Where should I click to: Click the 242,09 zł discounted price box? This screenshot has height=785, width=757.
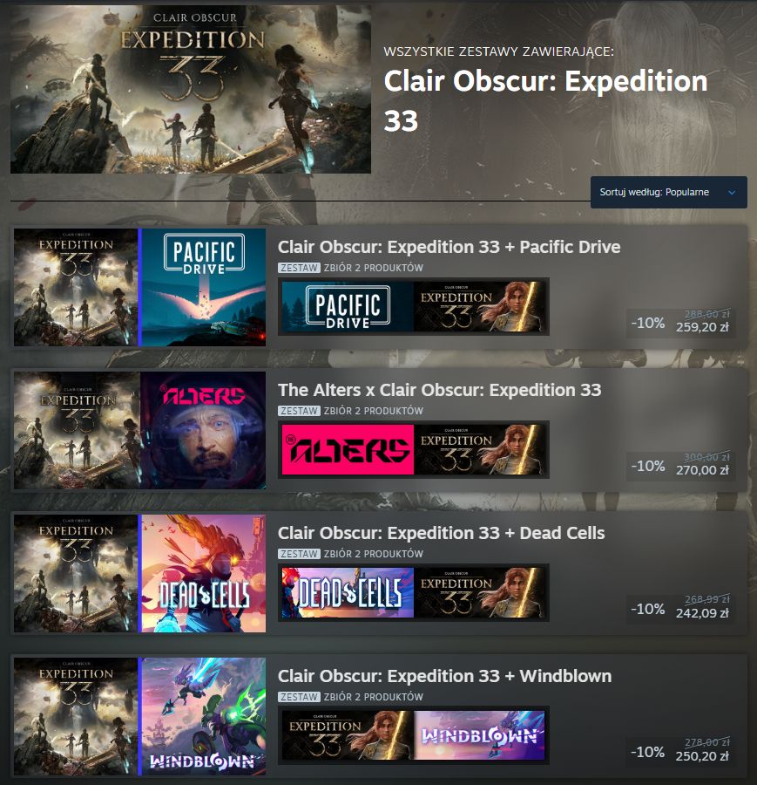[x=680, y=609]
